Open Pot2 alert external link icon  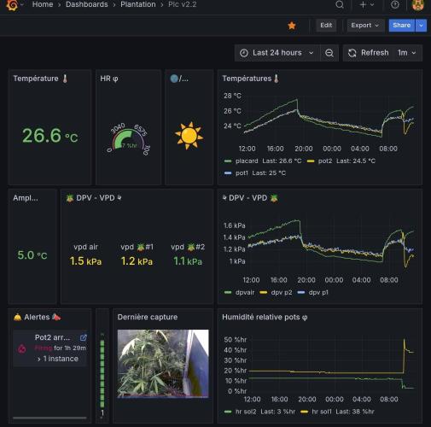tap(84, 337)
